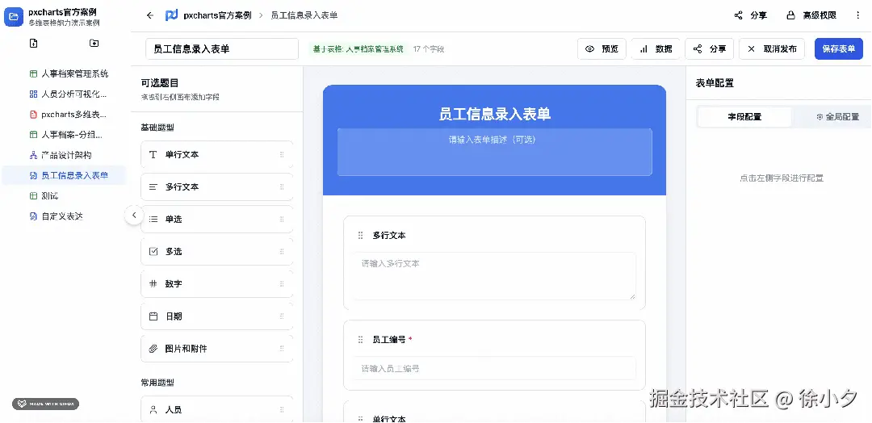Switch to 全局配置 tab
Screen dimensions: 872x423
click(837, 117)
